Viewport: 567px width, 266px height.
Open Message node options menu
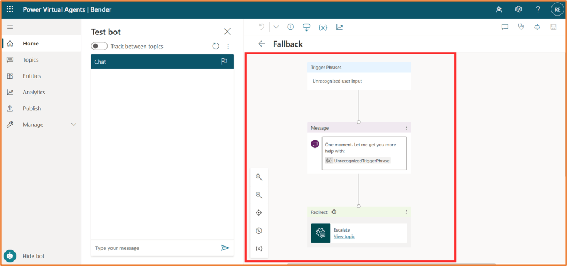click(406, 128)
